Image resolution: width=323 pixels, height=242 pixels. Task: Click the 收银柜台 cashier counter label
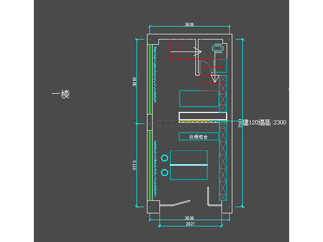[x=198, y=136]
